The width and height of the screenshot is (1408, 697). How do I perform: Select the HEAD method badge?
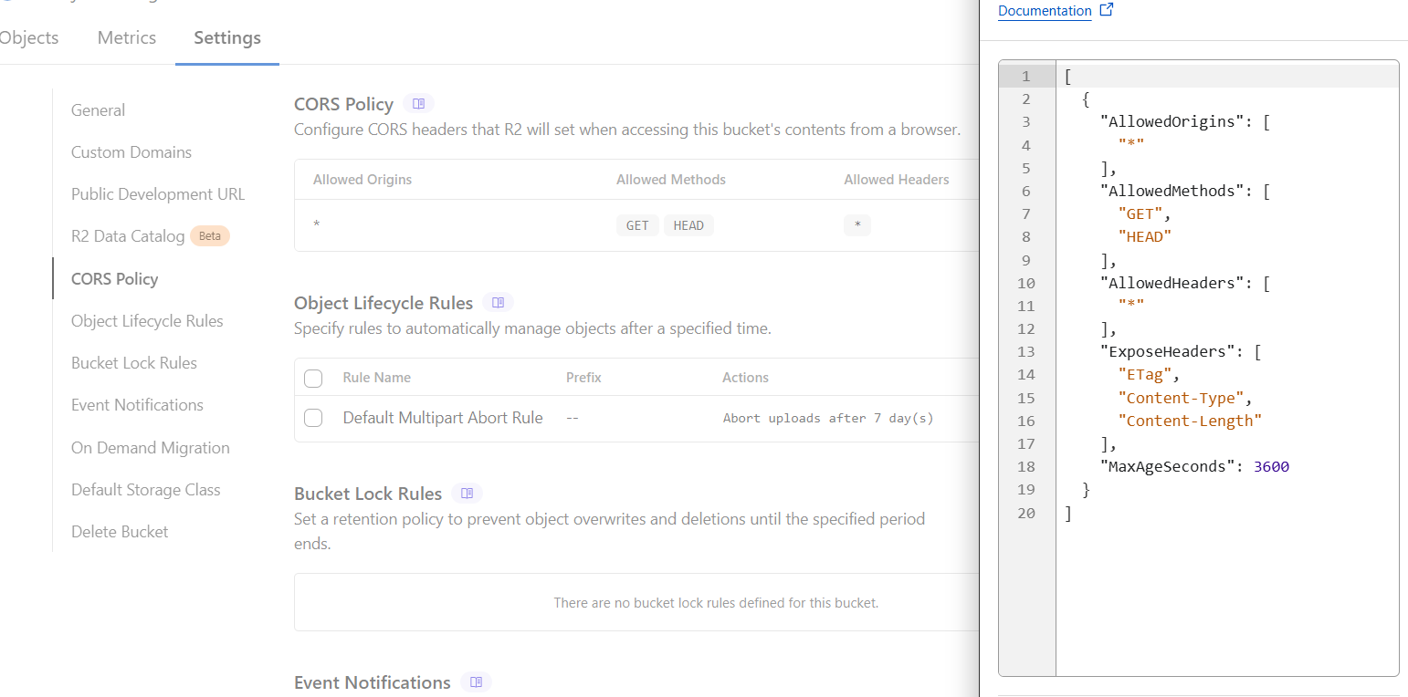pos(688,224)
